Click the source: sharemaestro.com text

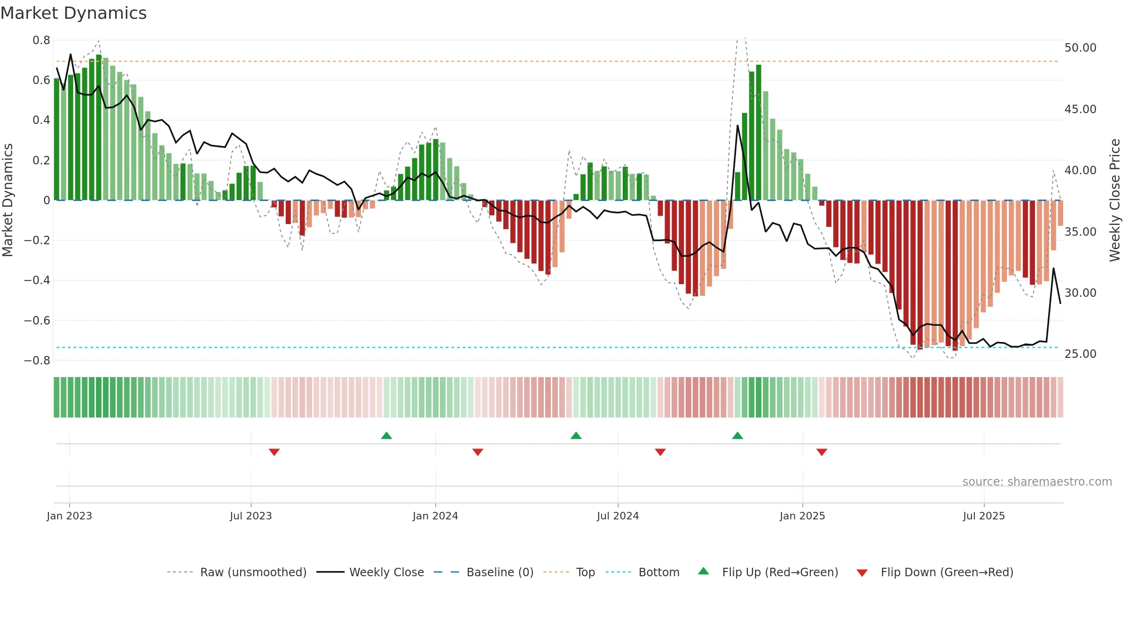(1037, 481)
